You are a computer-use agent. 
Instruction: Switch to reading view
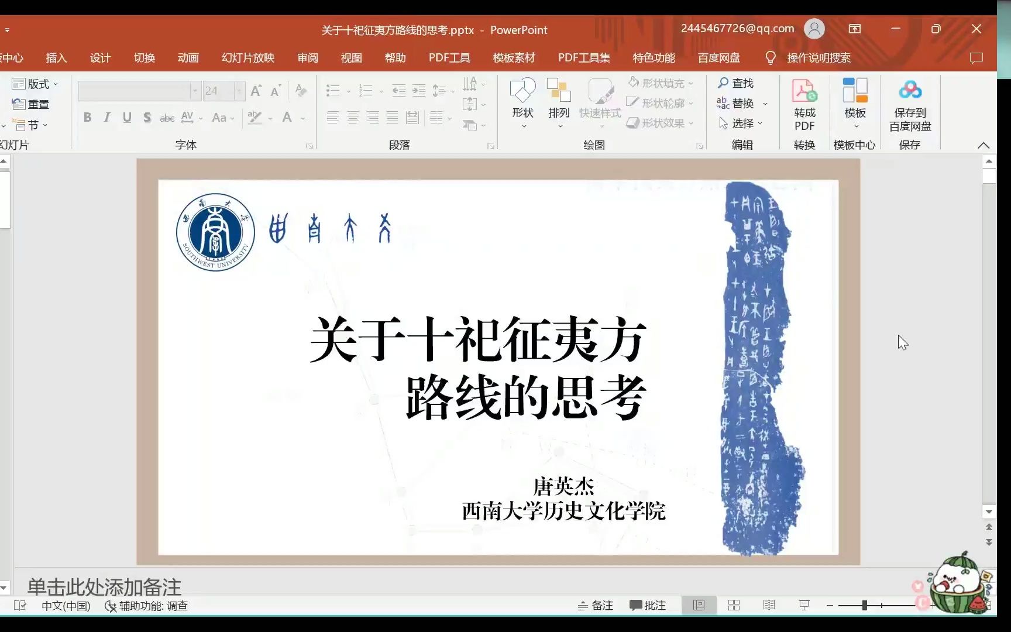click(769, 606)
